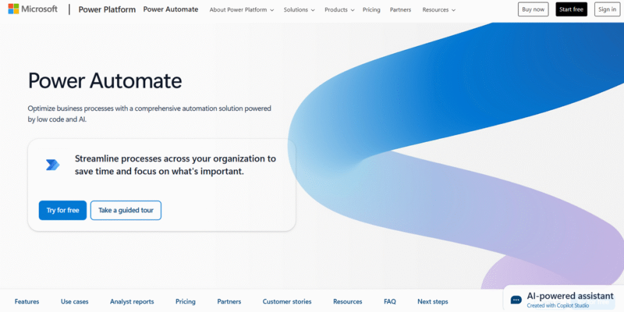This screenshot has width=624, height=312.
Task: Go to the Next steps tab
Action: coord(433,302)
